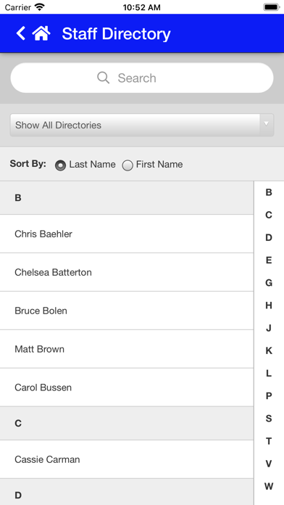Go to home via house icon

[41, 33]
